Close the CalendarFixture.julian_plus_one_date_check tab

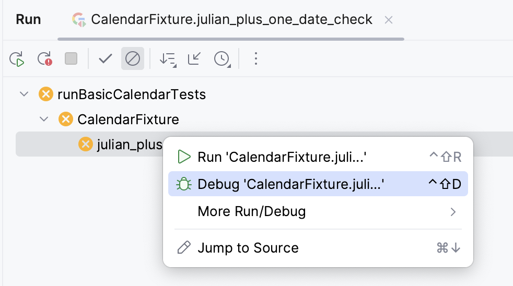388,20
